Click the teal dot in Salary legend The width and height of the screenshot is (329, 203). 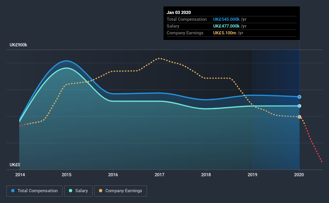71,191
